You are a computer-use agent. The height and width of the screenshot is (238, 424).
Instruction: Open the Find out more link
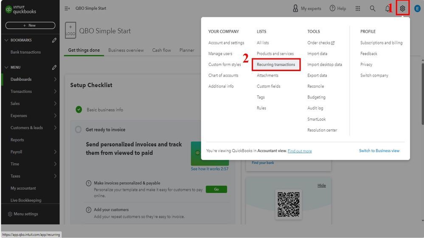click(300, 151)
